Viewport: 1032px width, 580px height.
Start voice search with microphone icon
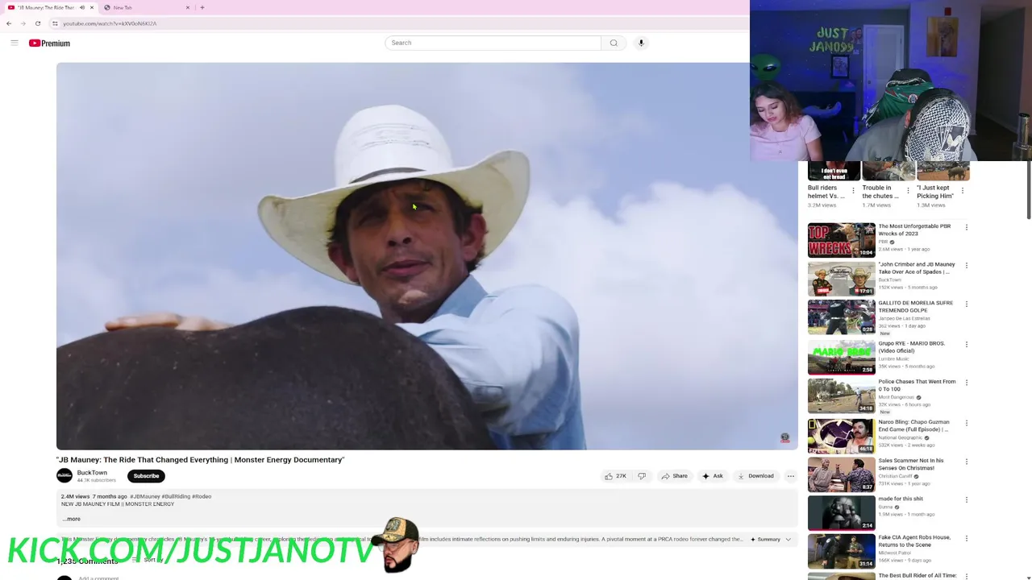(x=641, y=43)
